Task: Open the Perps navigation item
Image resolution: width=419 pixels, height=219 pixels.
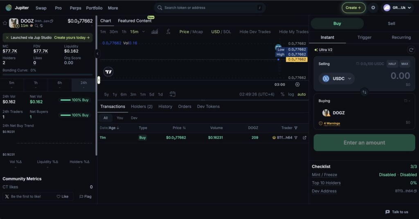Action: [x=75, y=8]
